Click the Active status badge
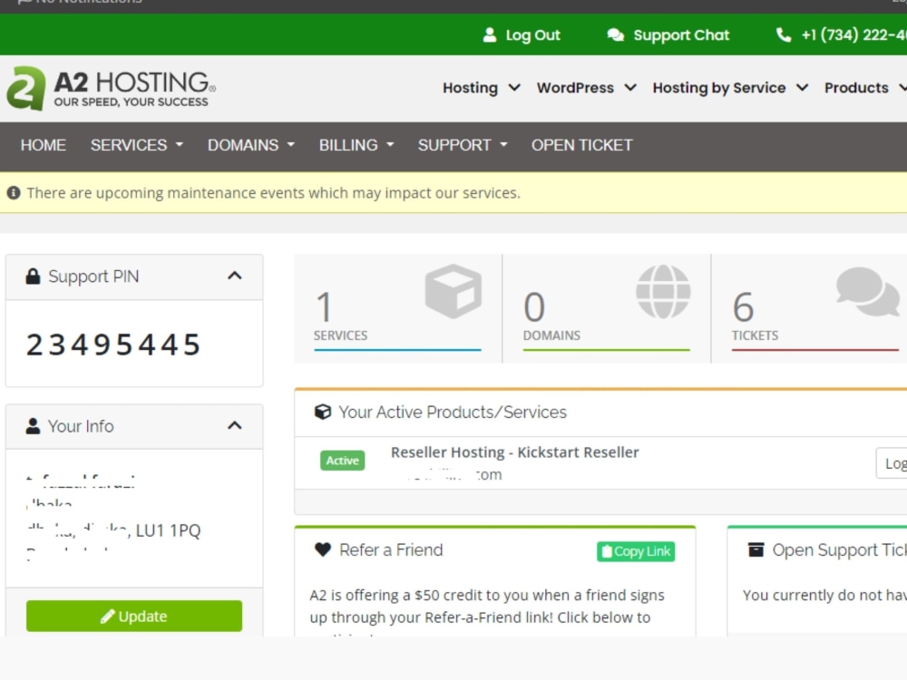 click(343, 461)
